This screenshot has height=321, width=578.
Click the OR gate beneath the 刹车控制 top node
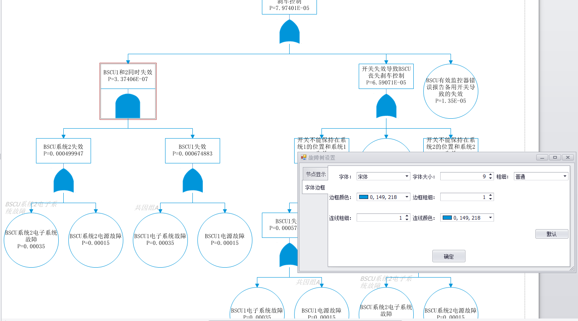[289, 31]
